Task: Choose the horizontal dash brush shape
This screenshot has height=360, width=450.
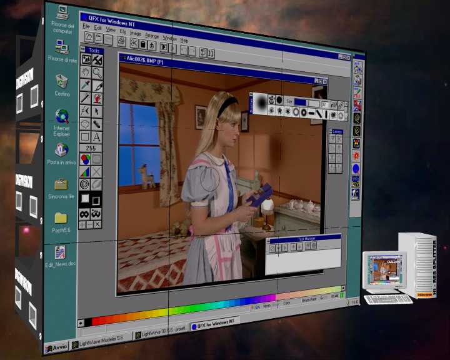Action: [311, 113]
